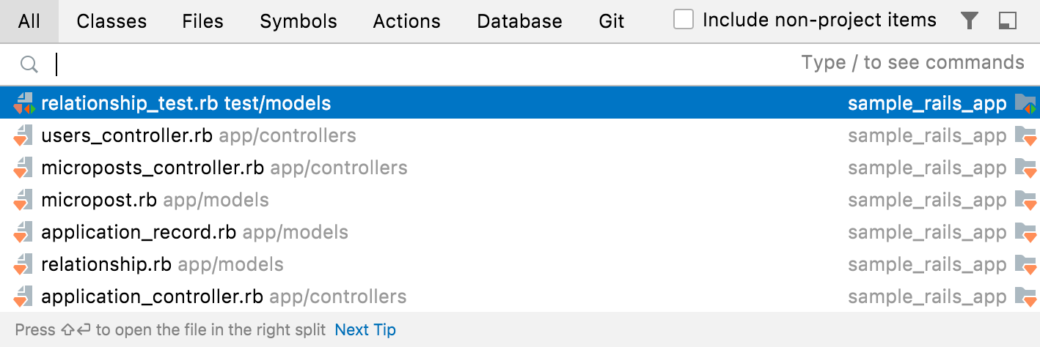Select the Actions tab

pos(407,21)
